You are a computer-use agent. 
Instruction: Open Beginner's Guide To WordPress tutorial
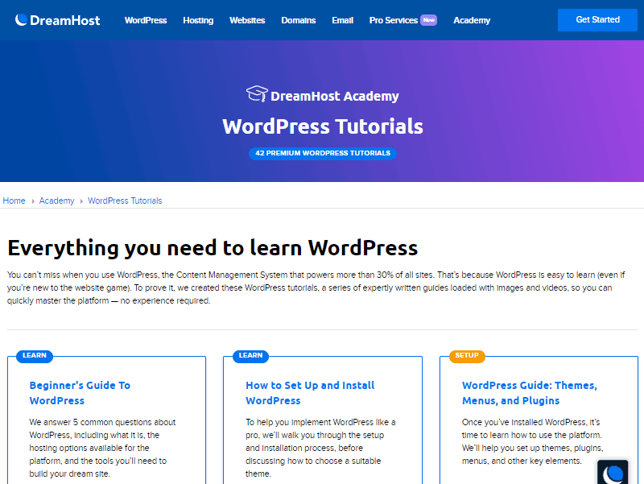(80, 393)
